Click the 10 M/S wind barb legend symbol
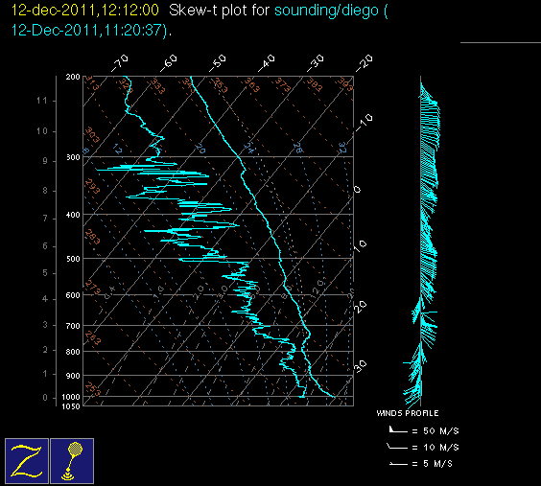The height and width of the screenshot is (486, 541). click(397, 447)
